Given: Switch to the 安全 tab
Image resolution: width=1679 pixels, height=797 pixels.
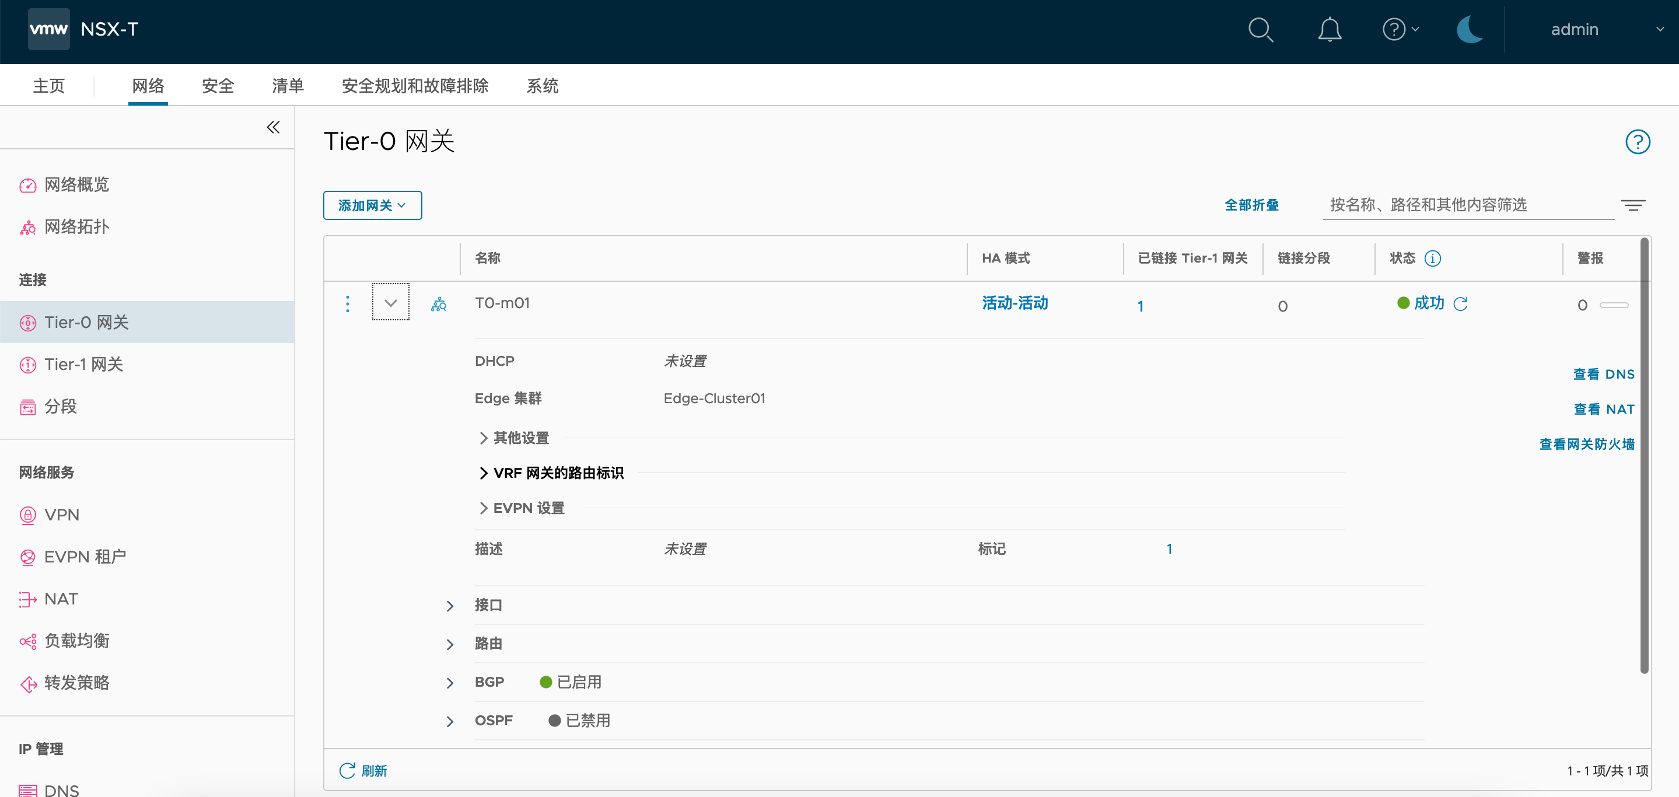Looking at the screenshot, I should pyautogui.click(x=218, y=85).
